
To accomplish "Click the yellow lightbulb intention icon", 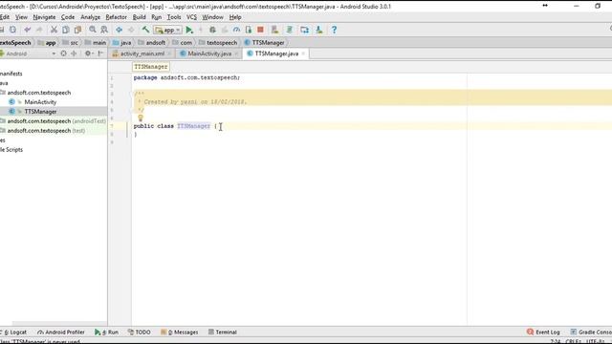I will click(x=141, y=118).
